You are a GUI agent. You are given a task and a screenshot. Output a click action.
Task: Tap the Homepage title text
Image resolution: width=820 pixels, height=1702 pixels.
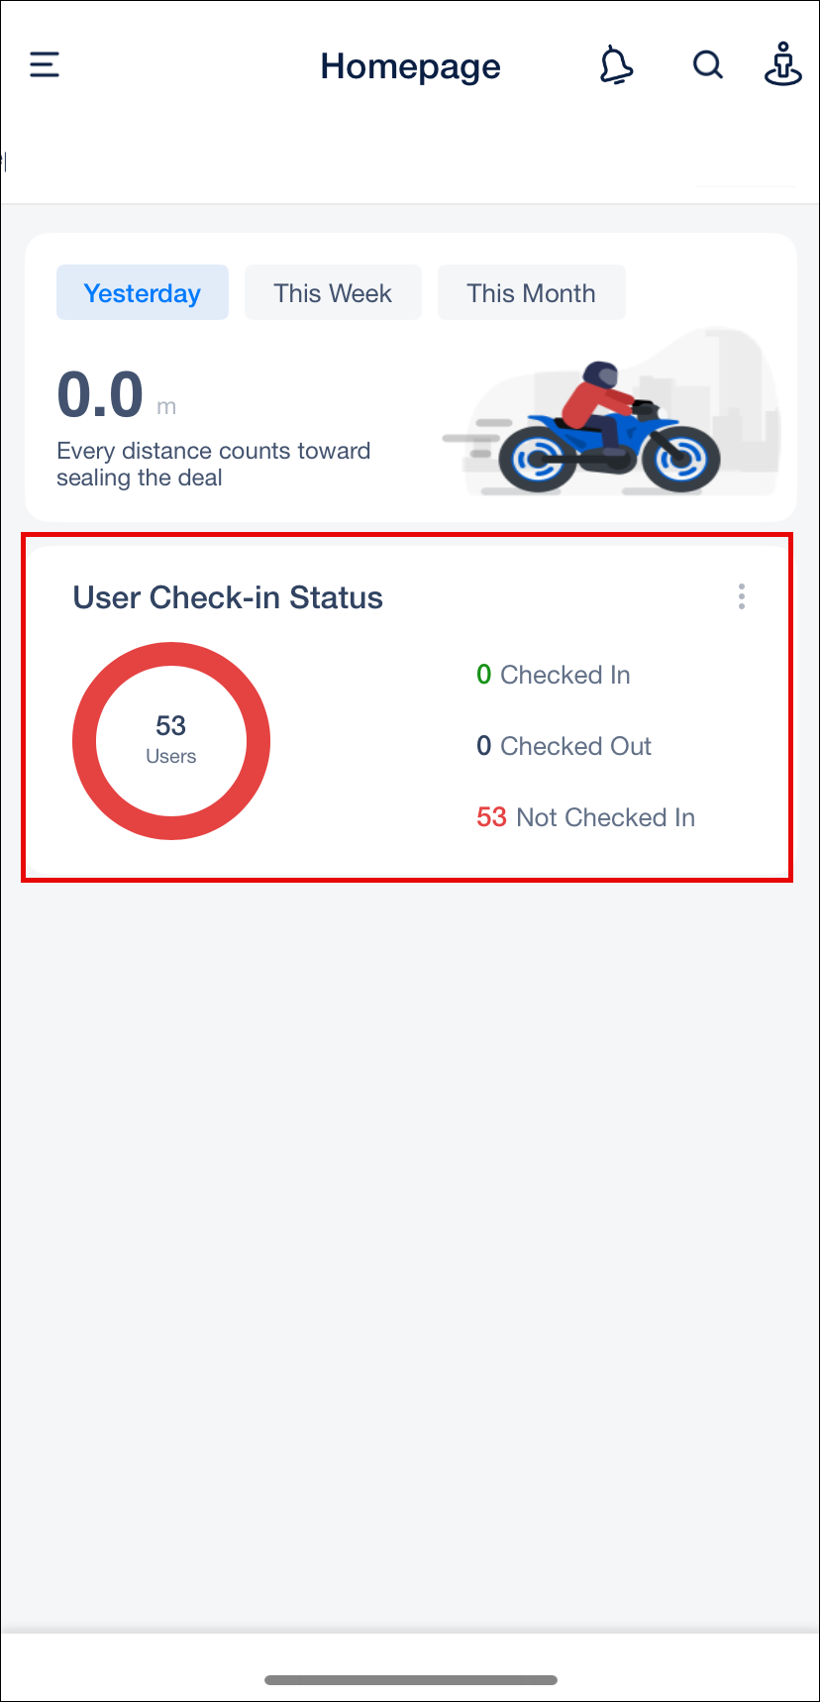410,66
